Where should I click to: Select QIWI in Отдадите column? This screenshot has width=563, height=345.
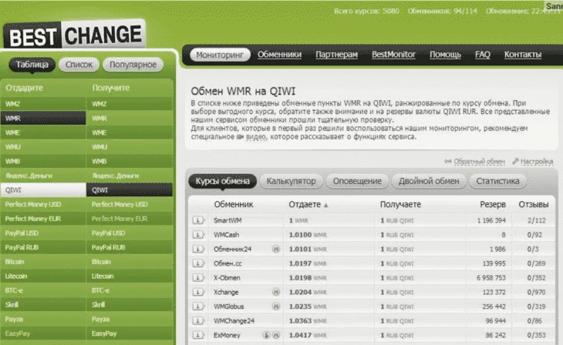coord(43,190)
